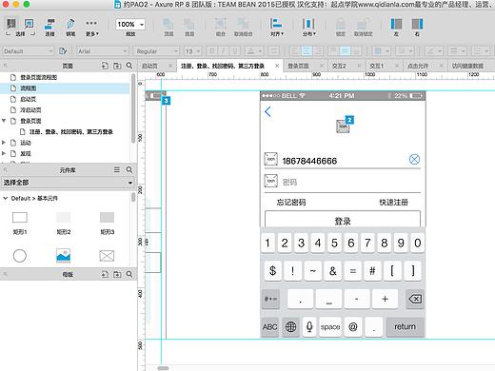Screen dimensions: 495x371
Task: Open the Regular font weight dropdown
Action: point(157,51)
